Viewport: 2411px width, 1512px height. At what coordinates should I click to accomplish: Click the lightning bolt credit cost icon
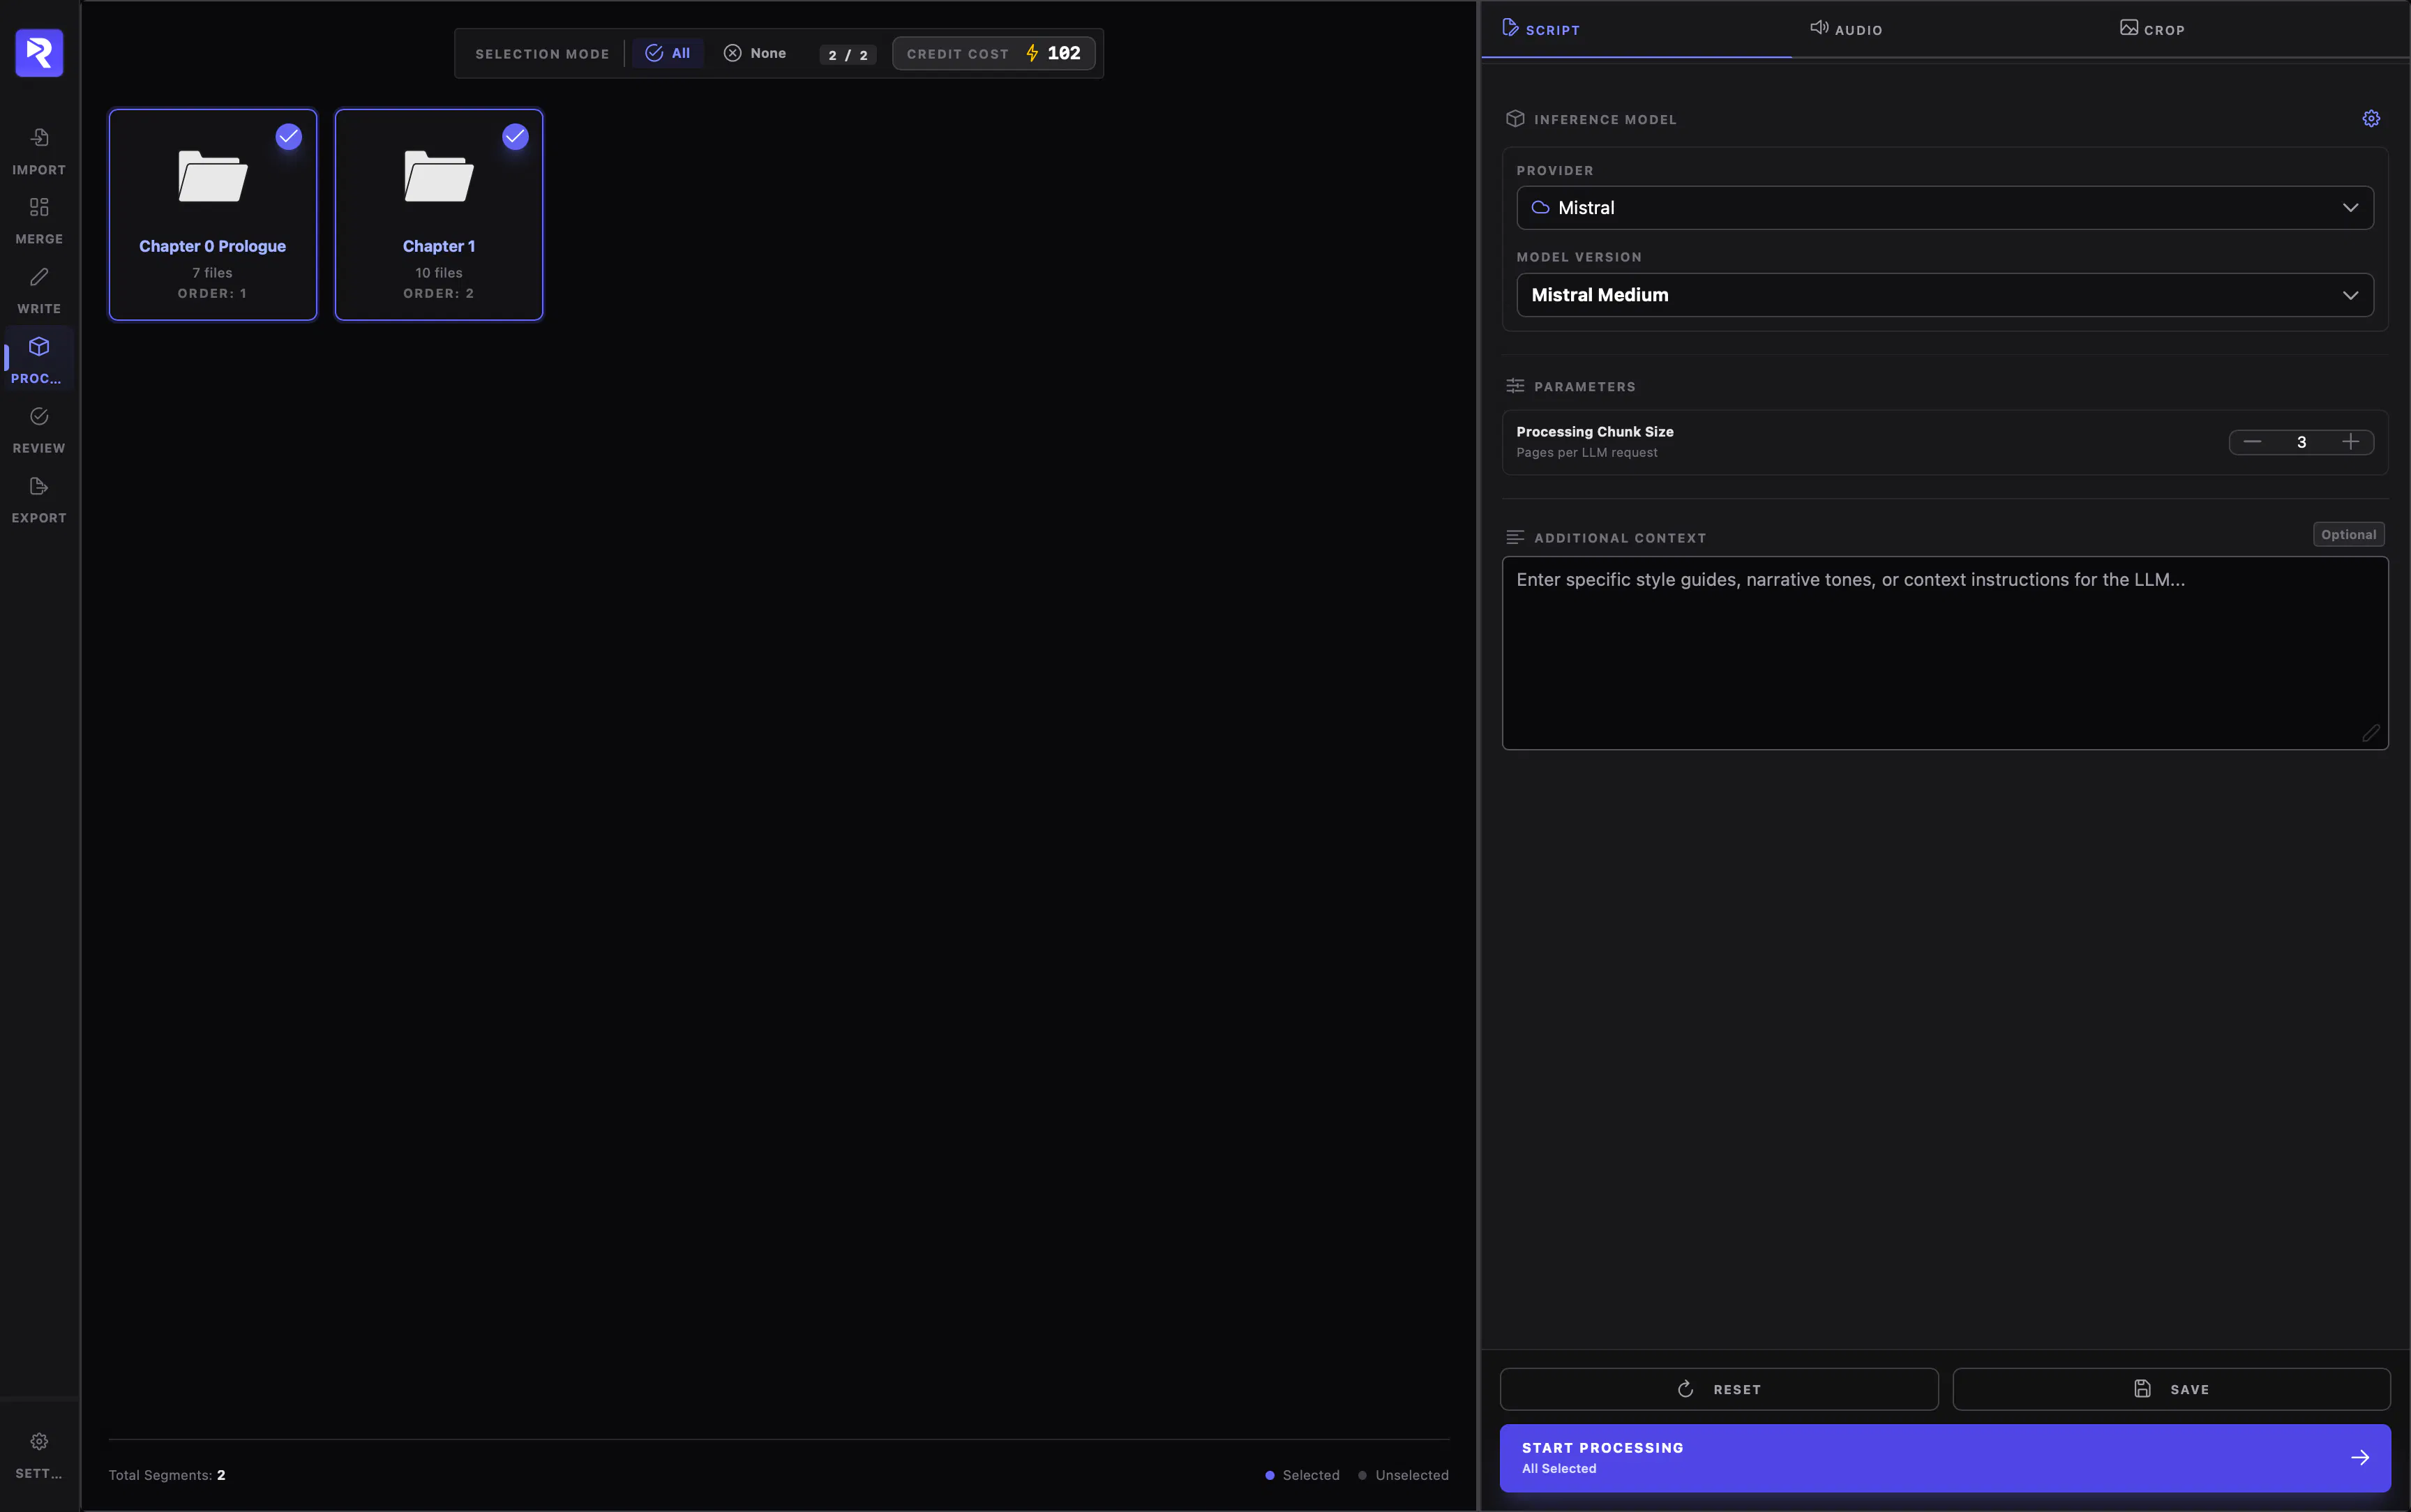(1032, 53)
